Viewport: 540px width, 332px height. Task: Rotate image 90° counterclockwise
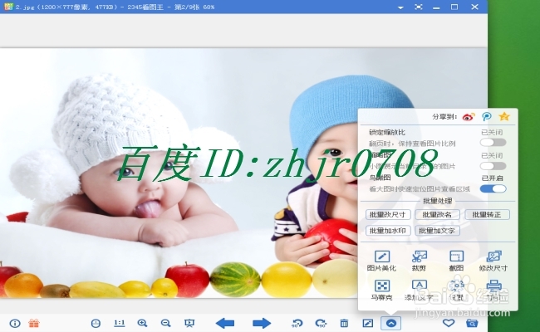[x=297, y=324]
